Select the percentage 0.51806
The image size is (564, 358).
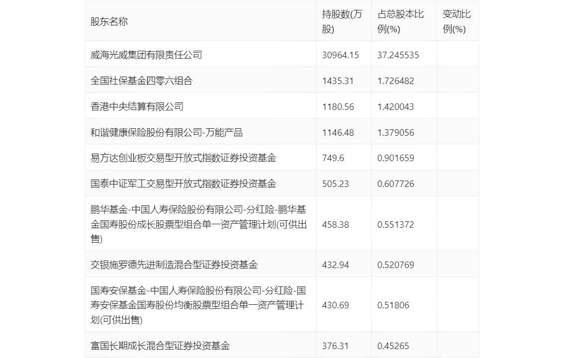pyautogui.click(x=393, y=305)
